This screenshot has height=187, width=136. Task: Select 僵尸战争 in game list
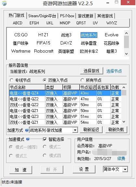coord(21,43)
